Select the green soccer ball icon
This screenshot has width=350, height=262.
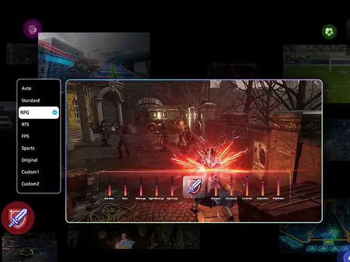coord(329,32)
